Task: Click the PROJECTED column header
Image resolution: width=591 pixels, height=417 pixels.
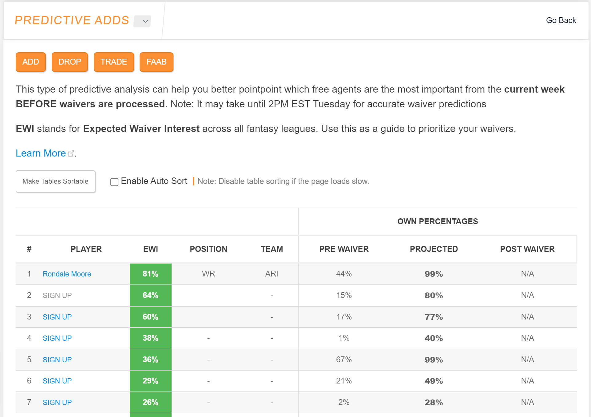Action: click(x=434, y=249)
